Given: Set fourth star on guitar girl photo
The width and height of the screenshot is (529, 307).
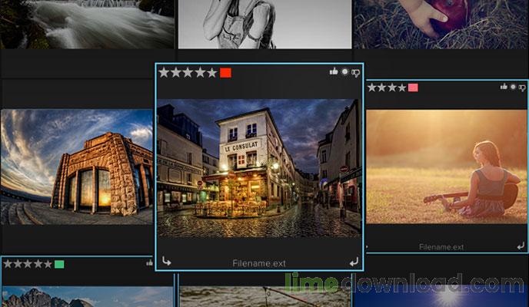Looking at the screenshot, I should click(401, 87).
